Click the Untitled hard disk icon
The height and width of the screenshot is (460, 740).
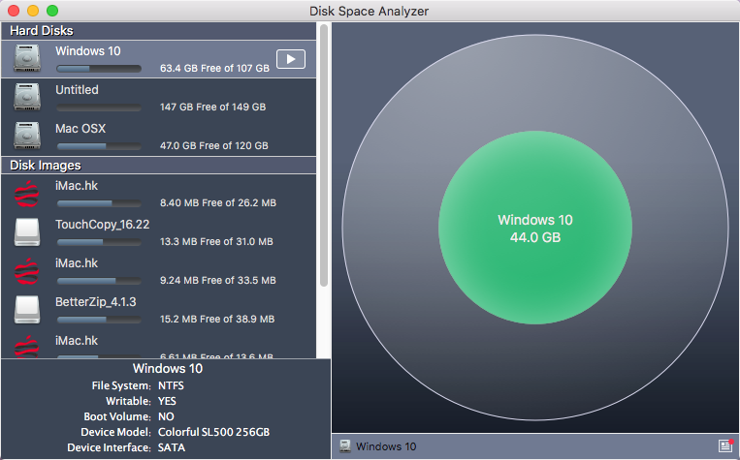coord(27,97)
